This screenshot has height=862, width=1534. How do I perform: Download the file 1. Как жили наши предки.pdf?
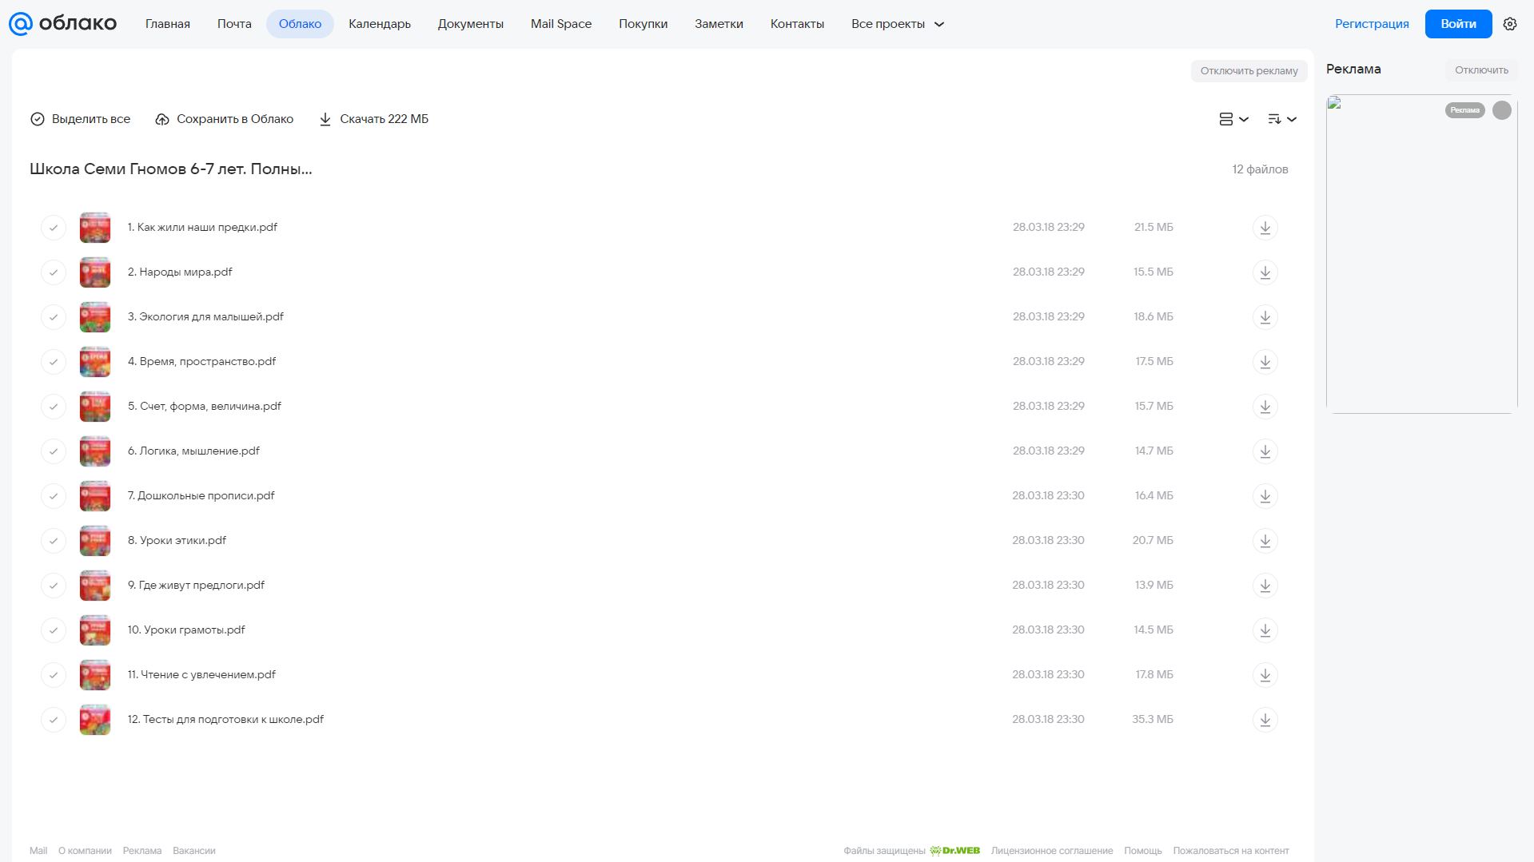point(1265,228)
